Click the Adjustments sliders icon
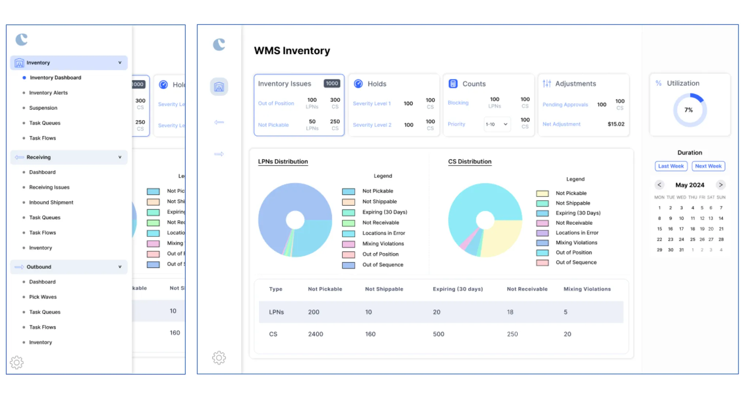 point(547,84)
